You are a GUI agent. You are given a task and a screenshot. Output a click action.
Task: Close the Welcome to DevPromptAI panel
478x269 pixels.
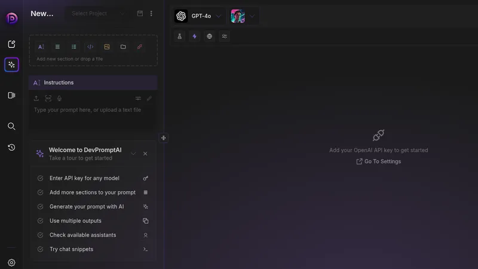[145, 154]
